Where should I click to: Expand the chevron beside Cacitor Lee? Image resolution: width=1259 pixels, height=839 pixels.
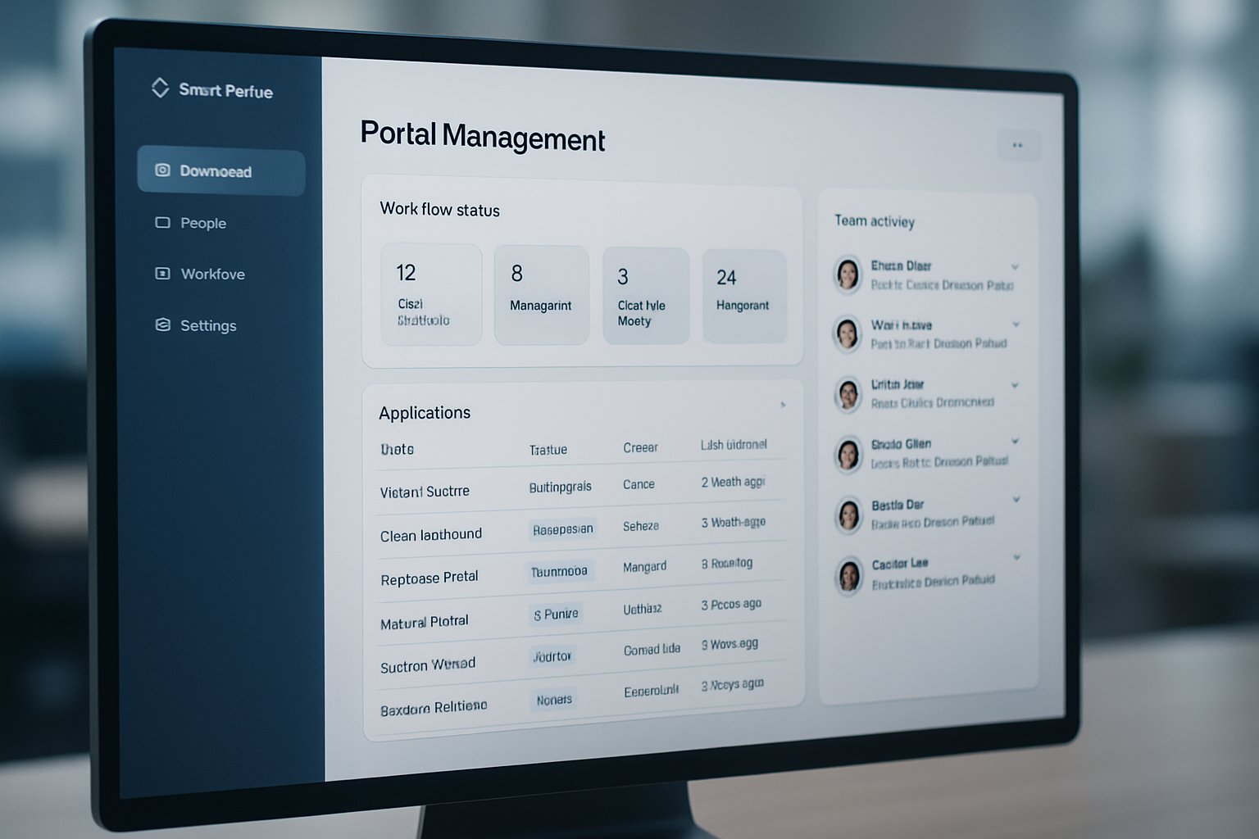[x=1016, y=558]
